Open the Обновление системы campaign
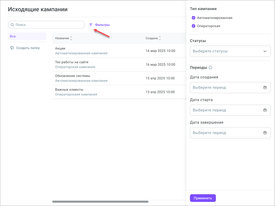 pyautogui.click(x=72, y=76)
